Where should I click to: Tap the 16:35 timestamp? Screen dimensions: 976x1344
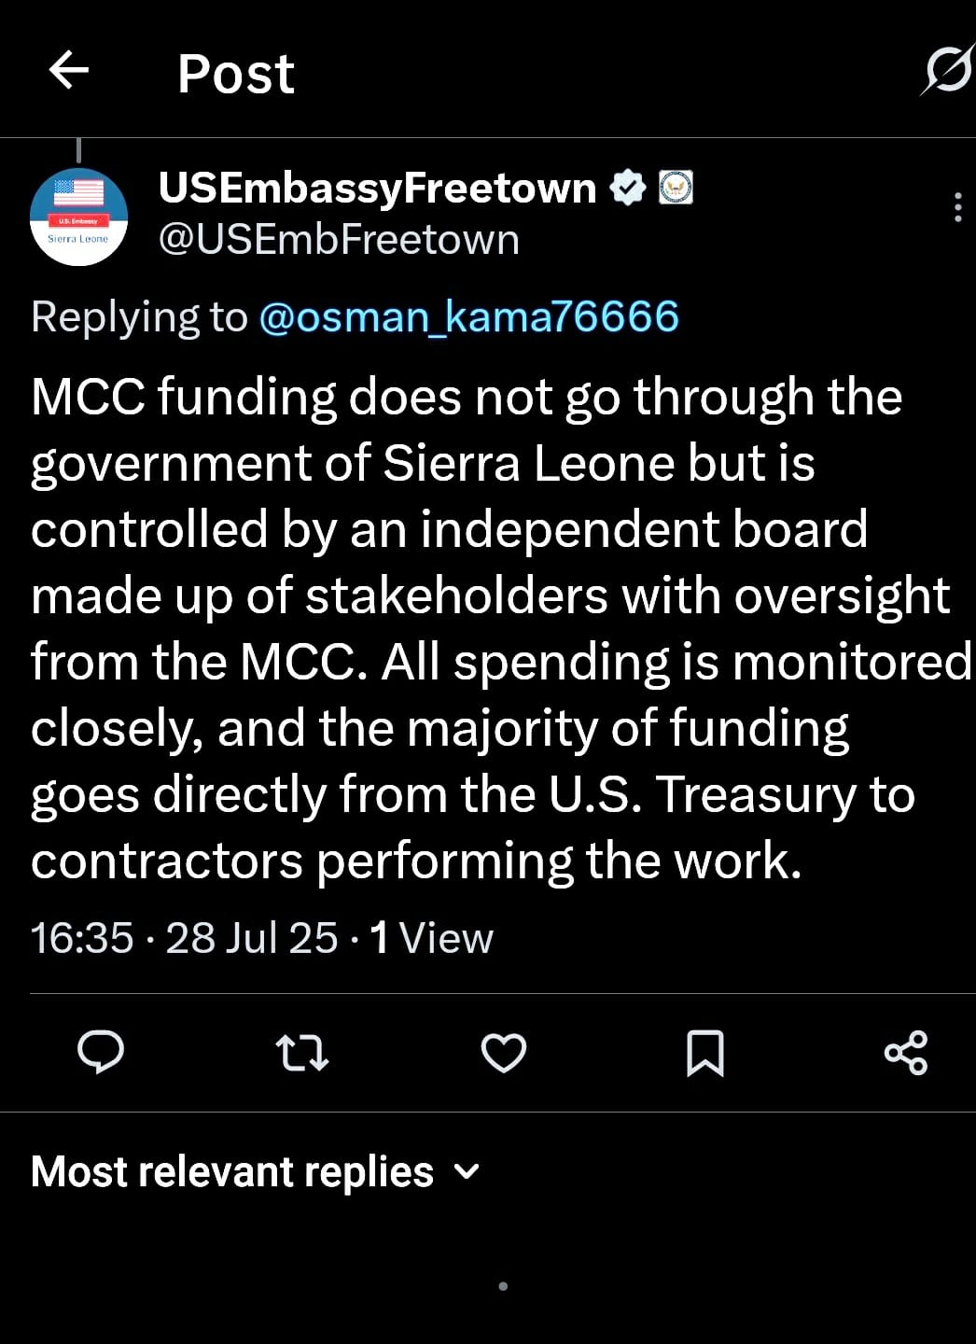82,938
